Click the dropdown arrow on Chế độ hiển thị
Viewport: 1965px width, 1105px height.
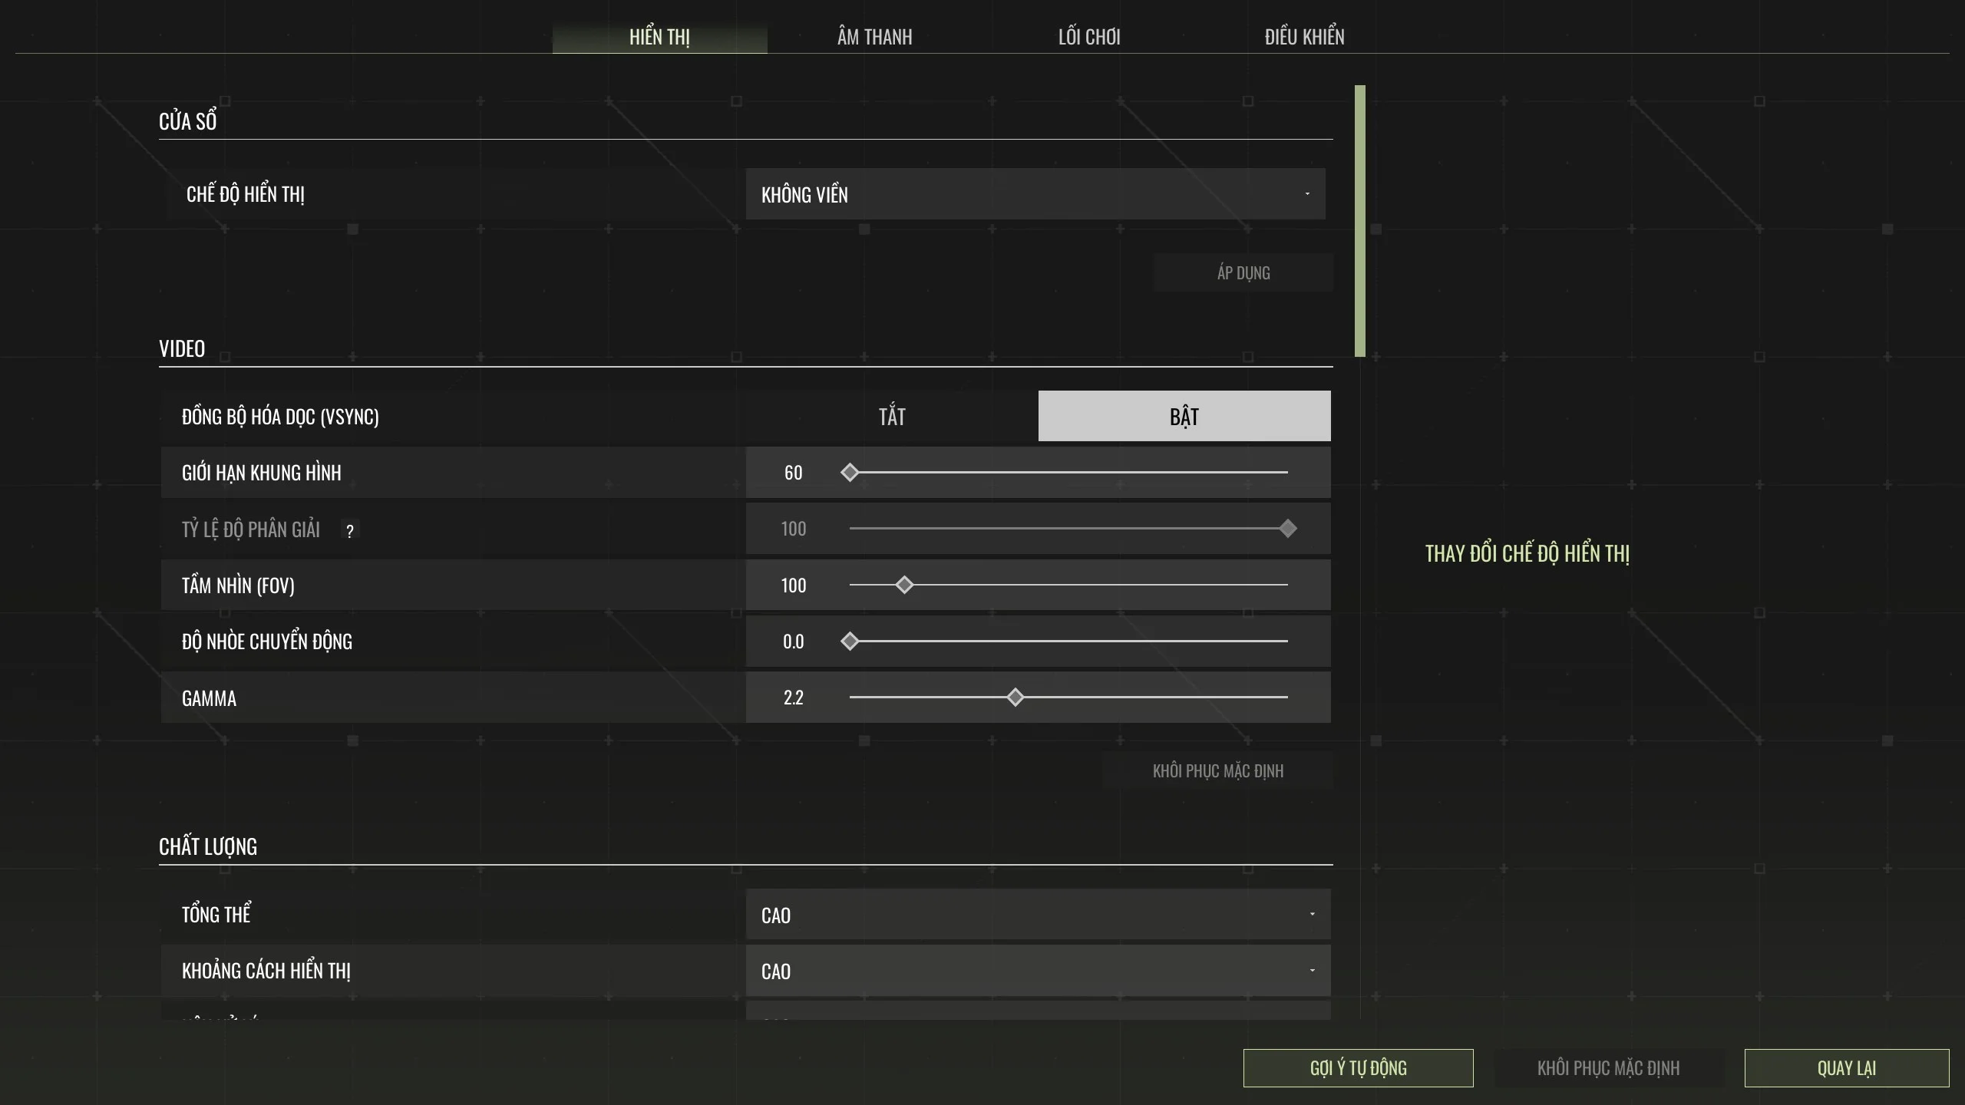pyautogui.click(x=1307, y=193)
